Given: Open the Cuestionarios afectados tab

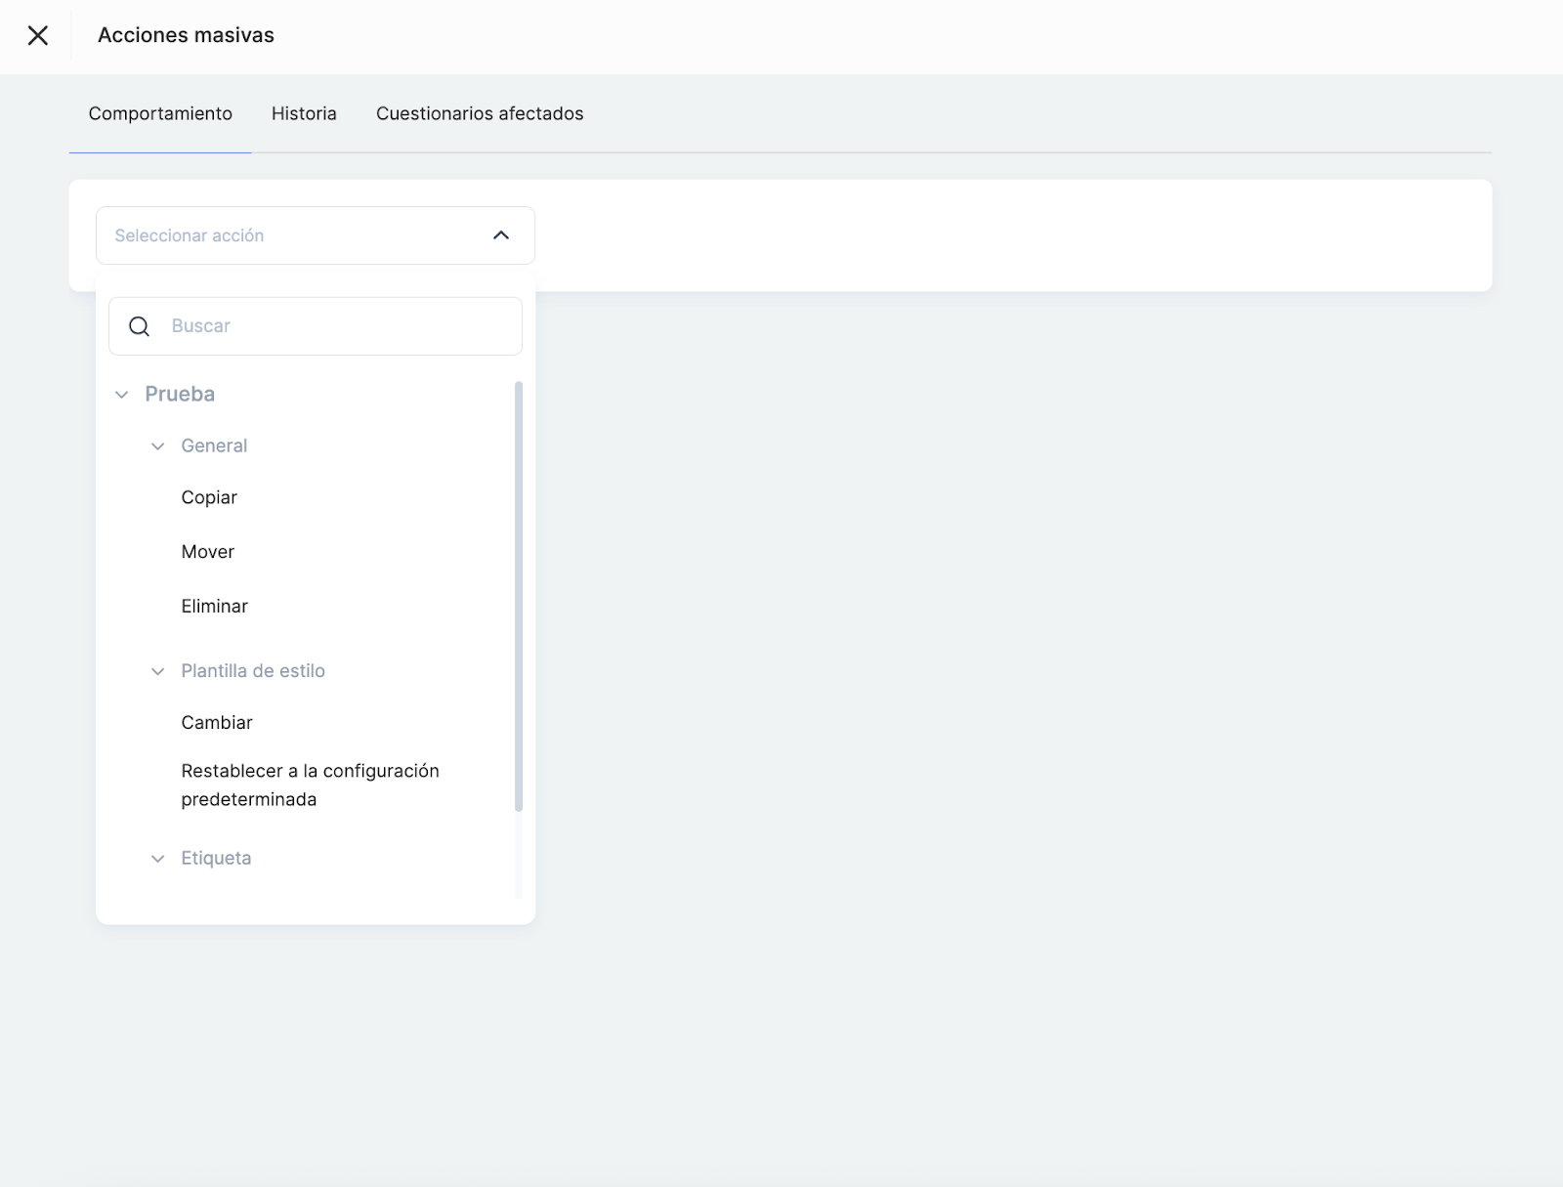Looking at the screenshot, I should tap(480, 113).
